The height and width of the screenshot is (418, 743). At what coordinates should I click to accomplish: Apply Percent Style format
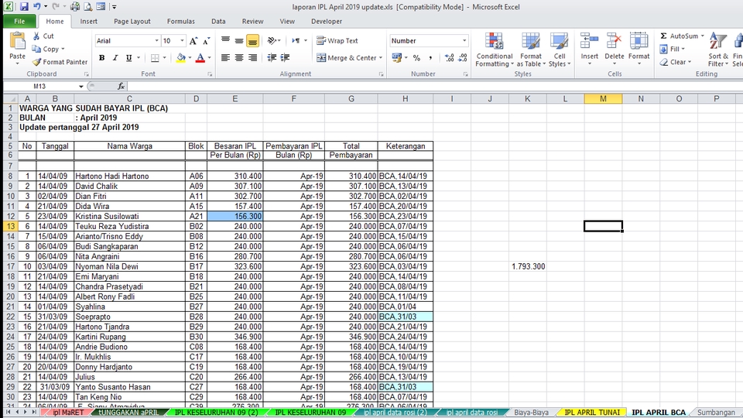416,58
